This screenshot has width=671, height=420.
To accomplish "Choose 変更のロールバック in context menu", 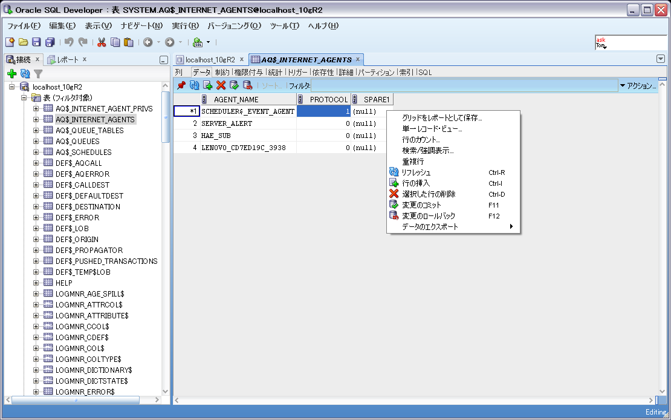I will click(x=453, y=216).
